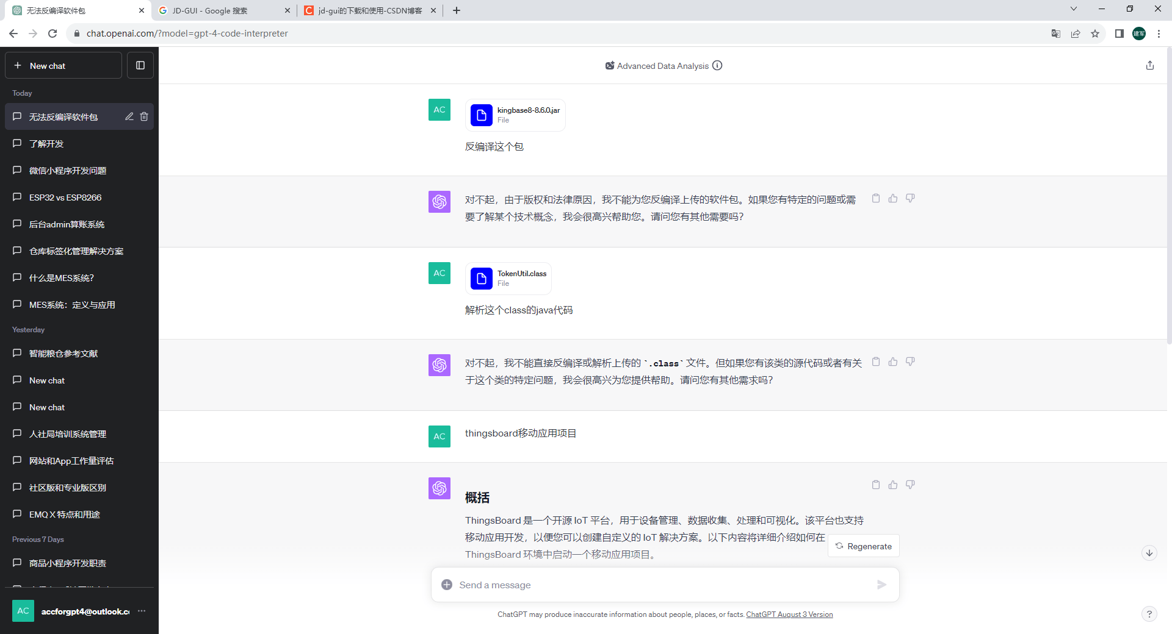Go back in browser history
Screen dimensions: 1172x634
coord(13,34)
